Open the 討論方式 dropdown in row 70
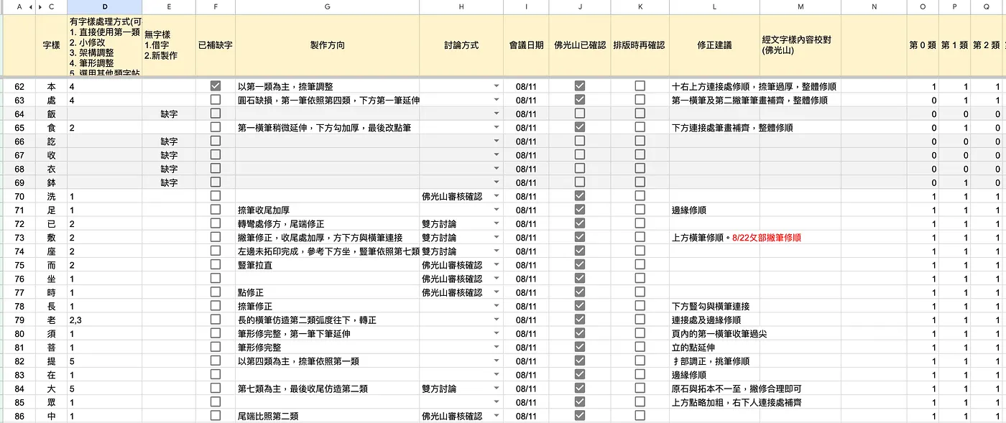The image size is (1006, 423). (x=496, y=197)
